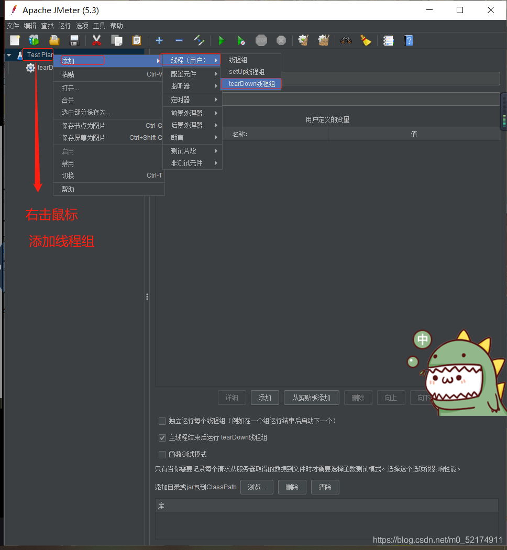Collapse the Test Plan tree node
This screenshot has width=507, height=550.
pyautogui.click(x=9, y=54)
